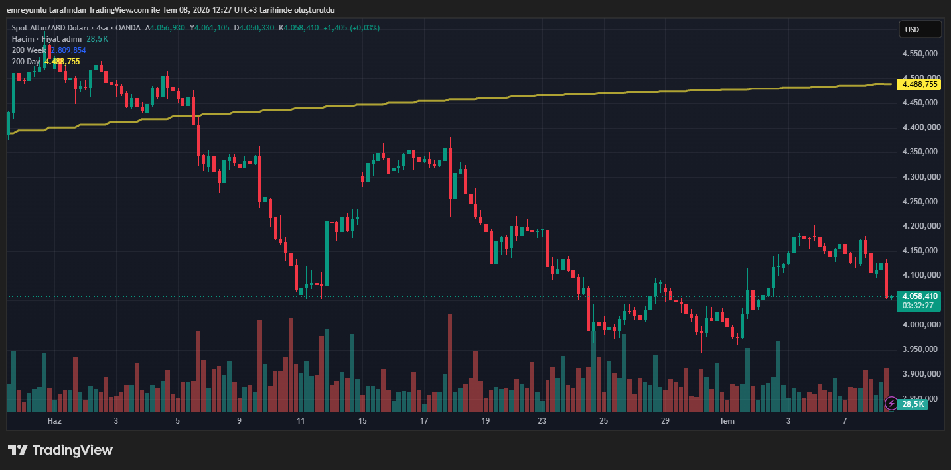951x470 pixels.
Task: Select the 200 Day indicator legend
Action: click(26, 62)
